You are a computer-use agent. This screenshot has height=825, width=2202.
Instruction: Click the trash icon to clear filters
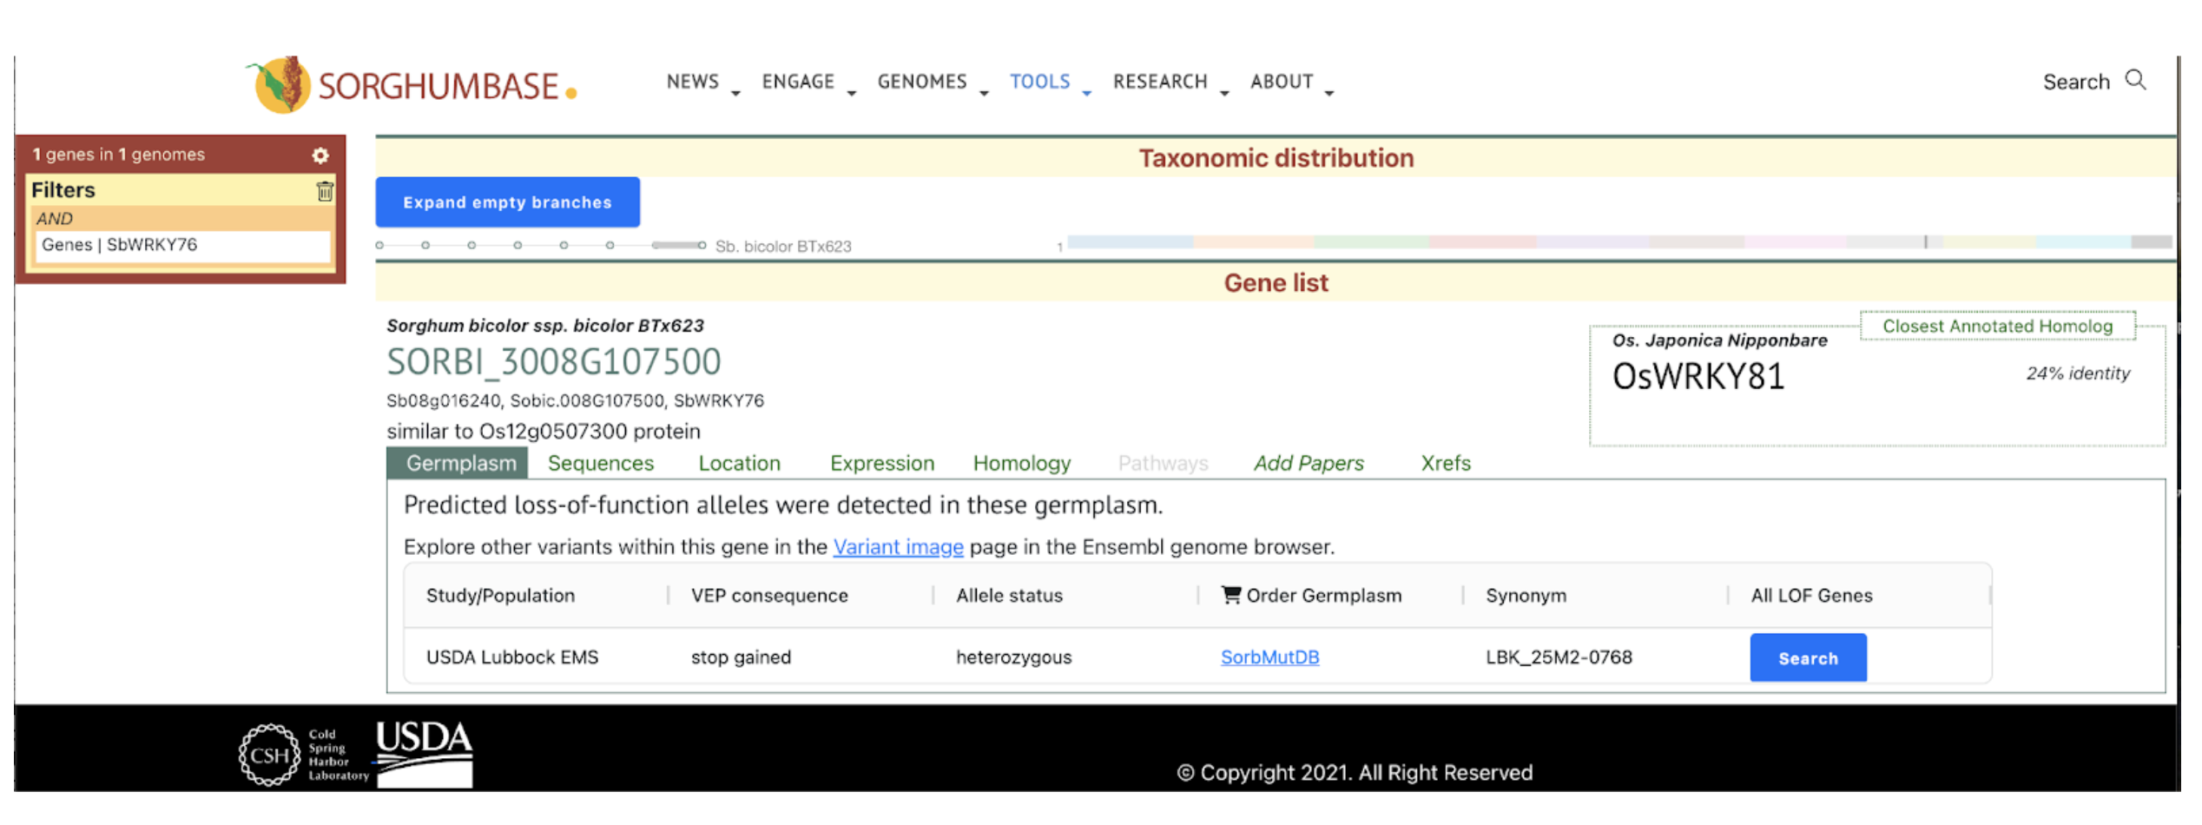325,191
